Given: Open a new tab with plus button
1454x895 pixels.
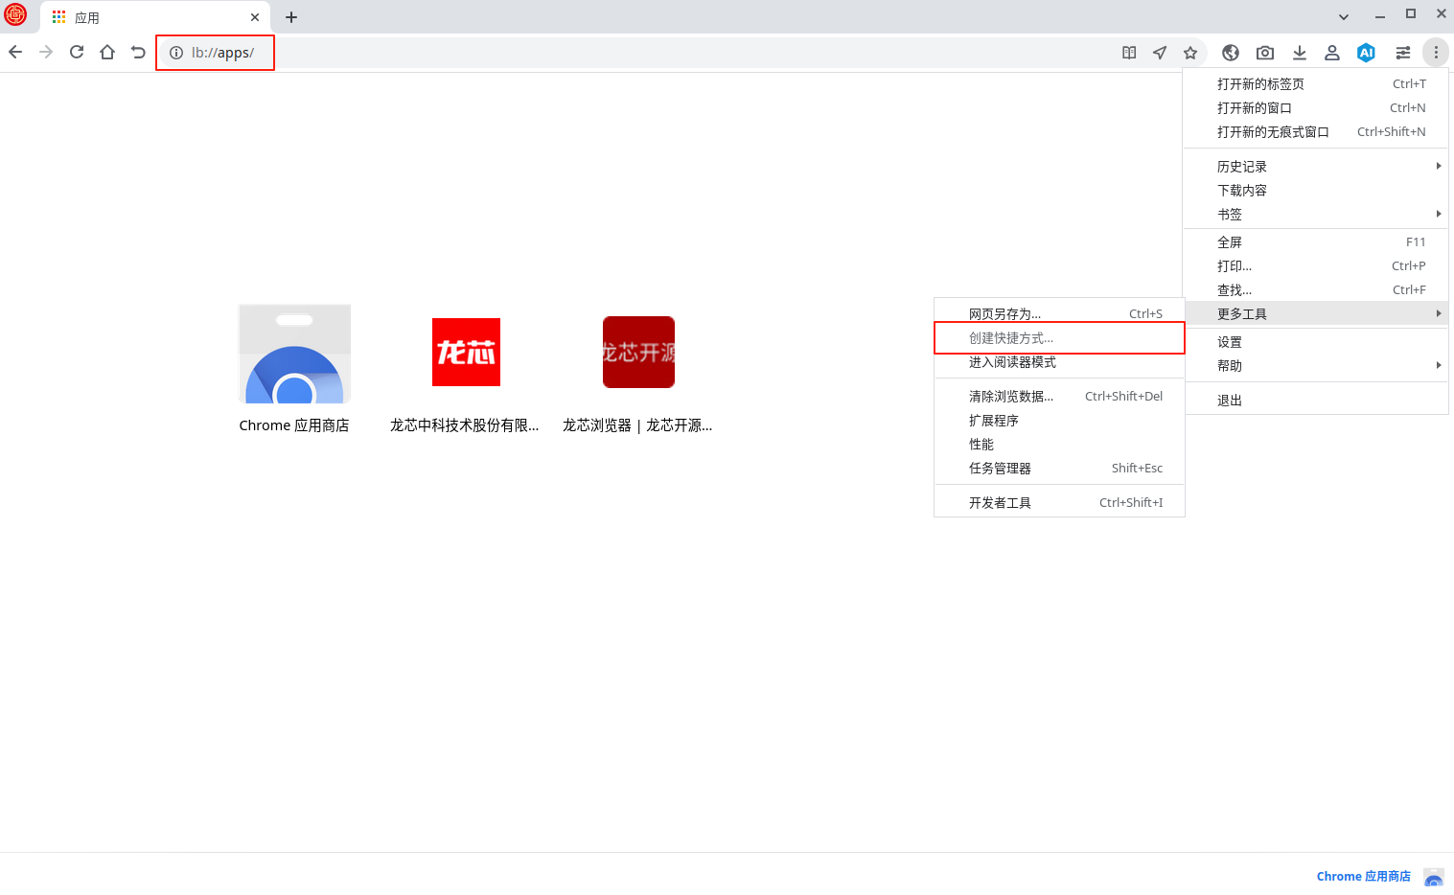Looking at the screenshot, I should pos(291,17).
